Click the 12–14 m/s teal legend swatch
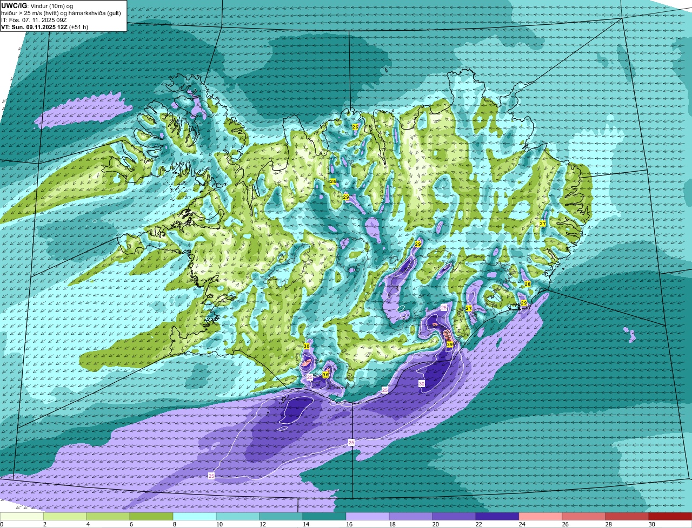The width and height of the screenshot is (692, 528). tap(281, 516)
